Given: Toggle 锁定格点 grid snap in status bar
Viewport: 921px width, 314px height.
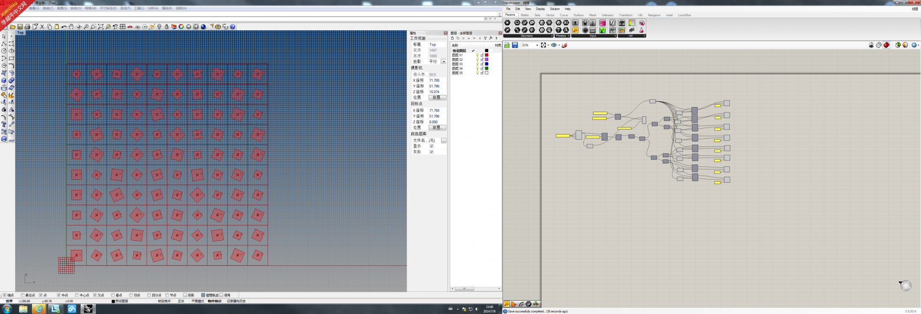Looking at the screenshot, I should 165,301.
